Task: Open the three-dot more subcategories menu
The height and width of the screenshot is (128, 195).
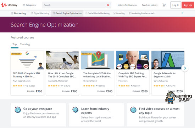Action: [182, 13]
